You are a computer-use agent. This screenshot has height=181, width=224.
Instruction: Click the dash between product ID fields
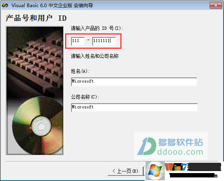pyautogui.click(x=88, y=40)
